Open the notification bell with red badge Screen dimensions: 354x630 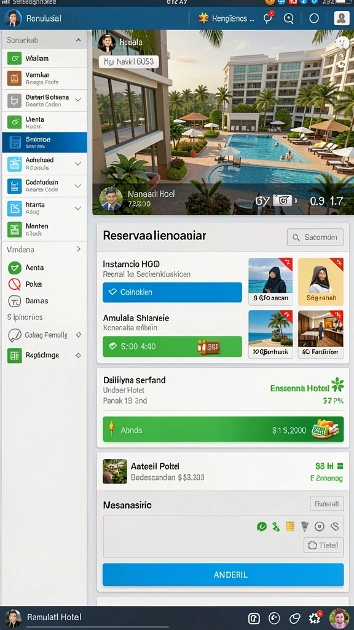point(268,18)
